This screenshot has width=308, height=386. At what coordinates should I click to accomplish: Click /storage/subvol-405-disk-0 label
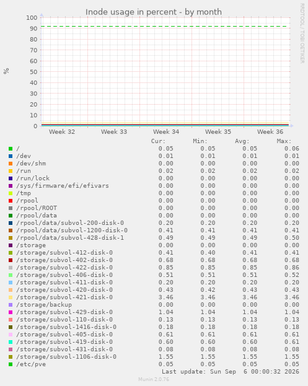click(x=64, y=335)
